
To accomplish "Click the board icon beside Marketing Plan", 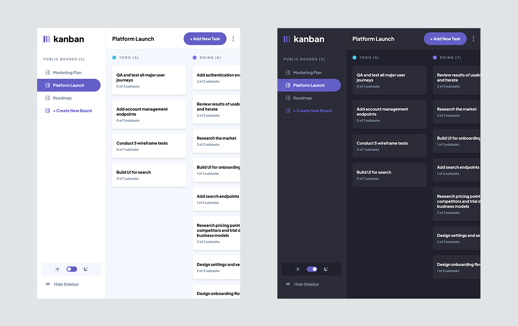I will click(x=47, y=72).
